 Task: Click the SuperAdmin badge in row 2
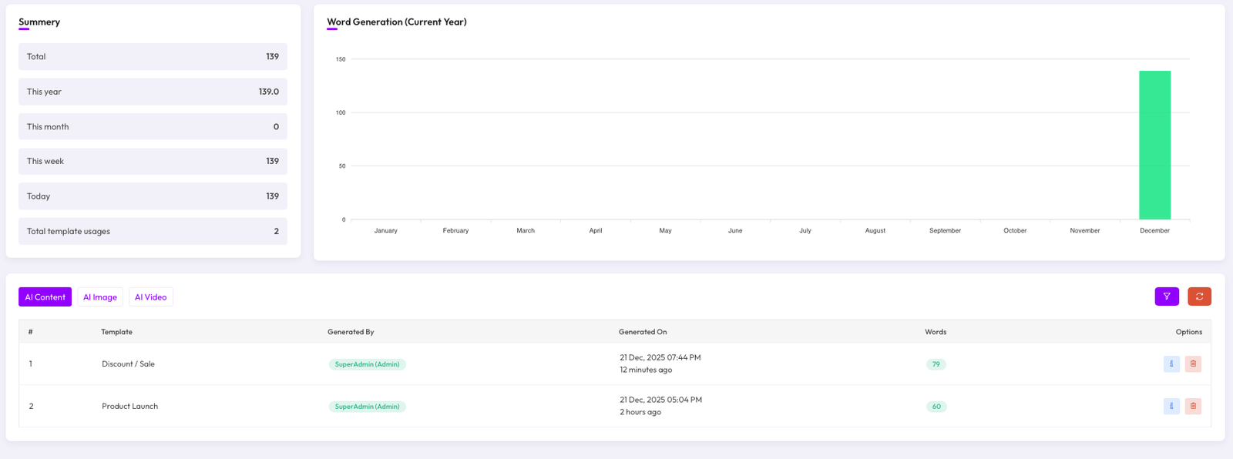(x=367, y=407)
